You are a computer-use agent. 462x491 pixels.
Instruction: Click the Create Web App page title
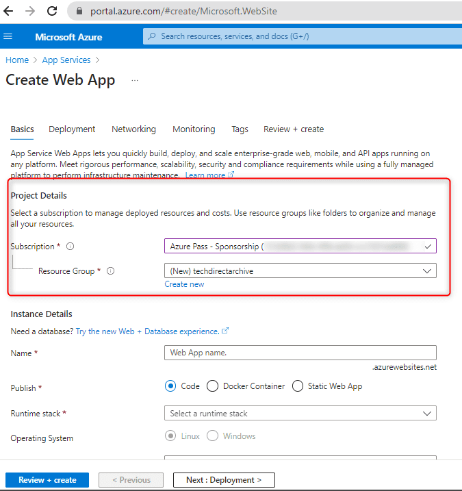(60, 80)
